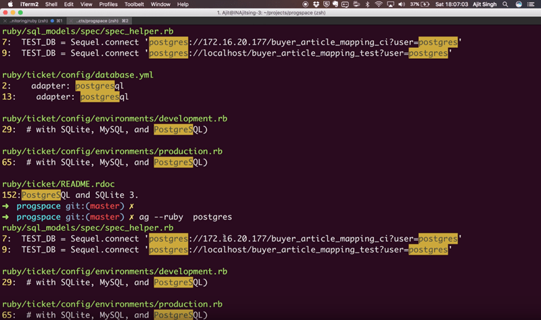Open the Wi-Fi status menu
Image resolution: width=541 pixels, height=320 pixels.
(379, 4)
